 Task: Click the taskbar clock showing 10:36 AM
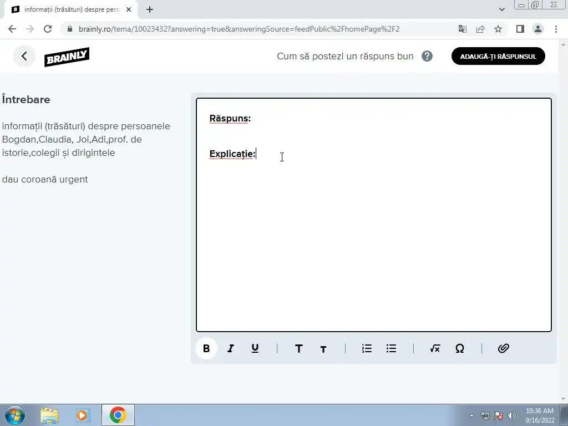(539, 415)
